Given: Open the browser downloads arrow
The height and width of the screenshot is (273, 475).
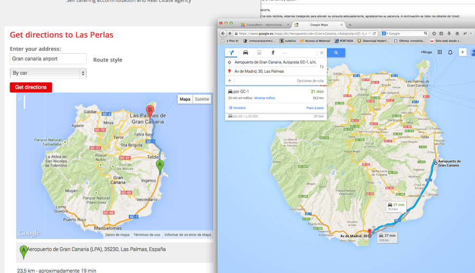Looking at the screenshot, I should [x=449, y=33].
